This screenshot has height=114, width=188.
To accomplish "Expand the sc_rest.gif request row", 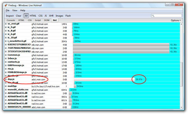I will (x=6, y=24).
